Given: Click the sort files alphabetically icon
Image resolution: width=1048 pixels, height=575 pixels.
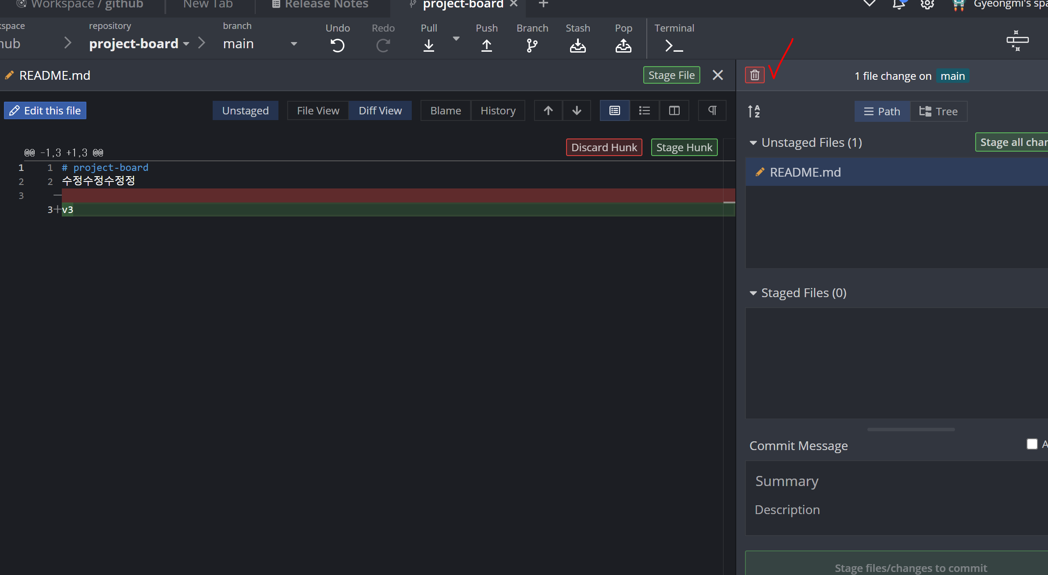Looking at the screenshot, I should [x=754, y=111].
